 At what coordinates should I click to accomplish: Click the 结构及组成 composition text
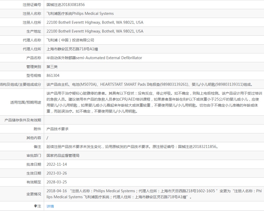point(150,84)
